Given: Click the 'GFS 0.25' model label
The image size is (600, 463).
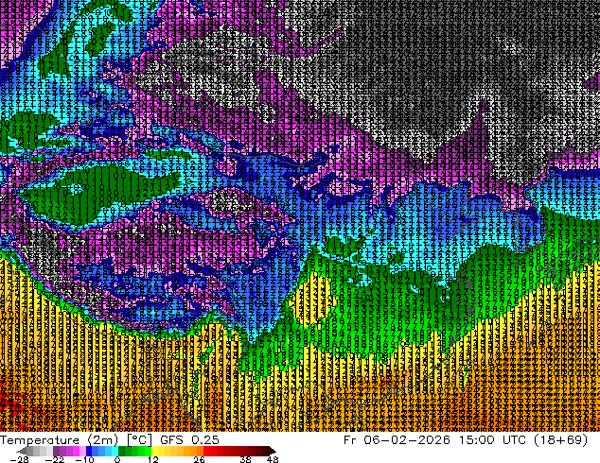Looking at the screenshot, I should pos(189,440).
